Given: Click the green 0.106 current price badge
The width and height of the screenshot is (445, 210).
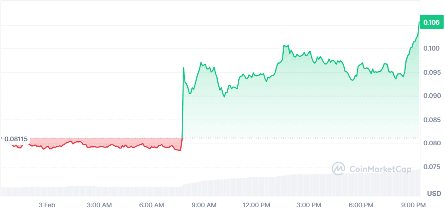Looking at the screenshot, I should (431, 22).
